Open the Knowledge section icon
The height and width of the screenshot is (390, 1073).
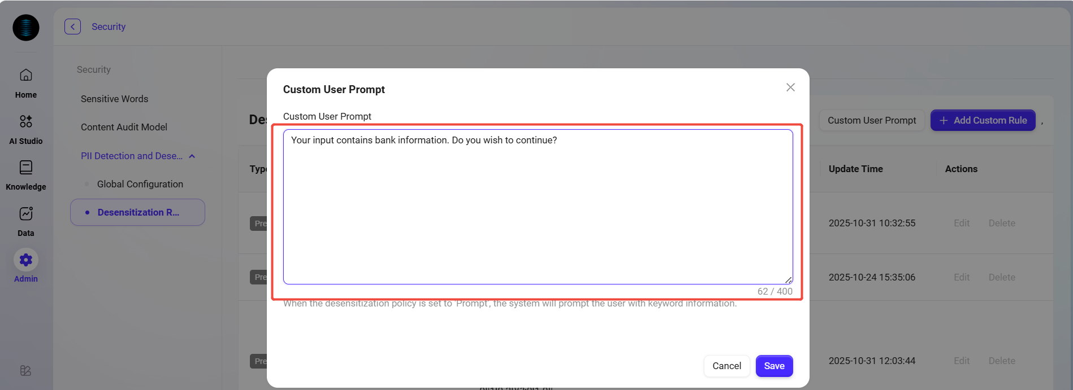pyautogui.click(x=26, y=168)
